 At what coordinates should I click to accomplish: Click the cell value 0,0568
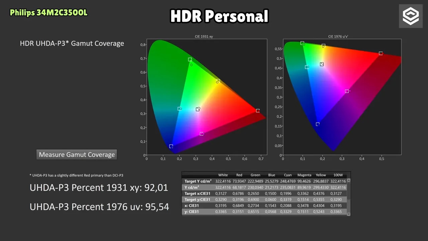[x=272, y=212]
